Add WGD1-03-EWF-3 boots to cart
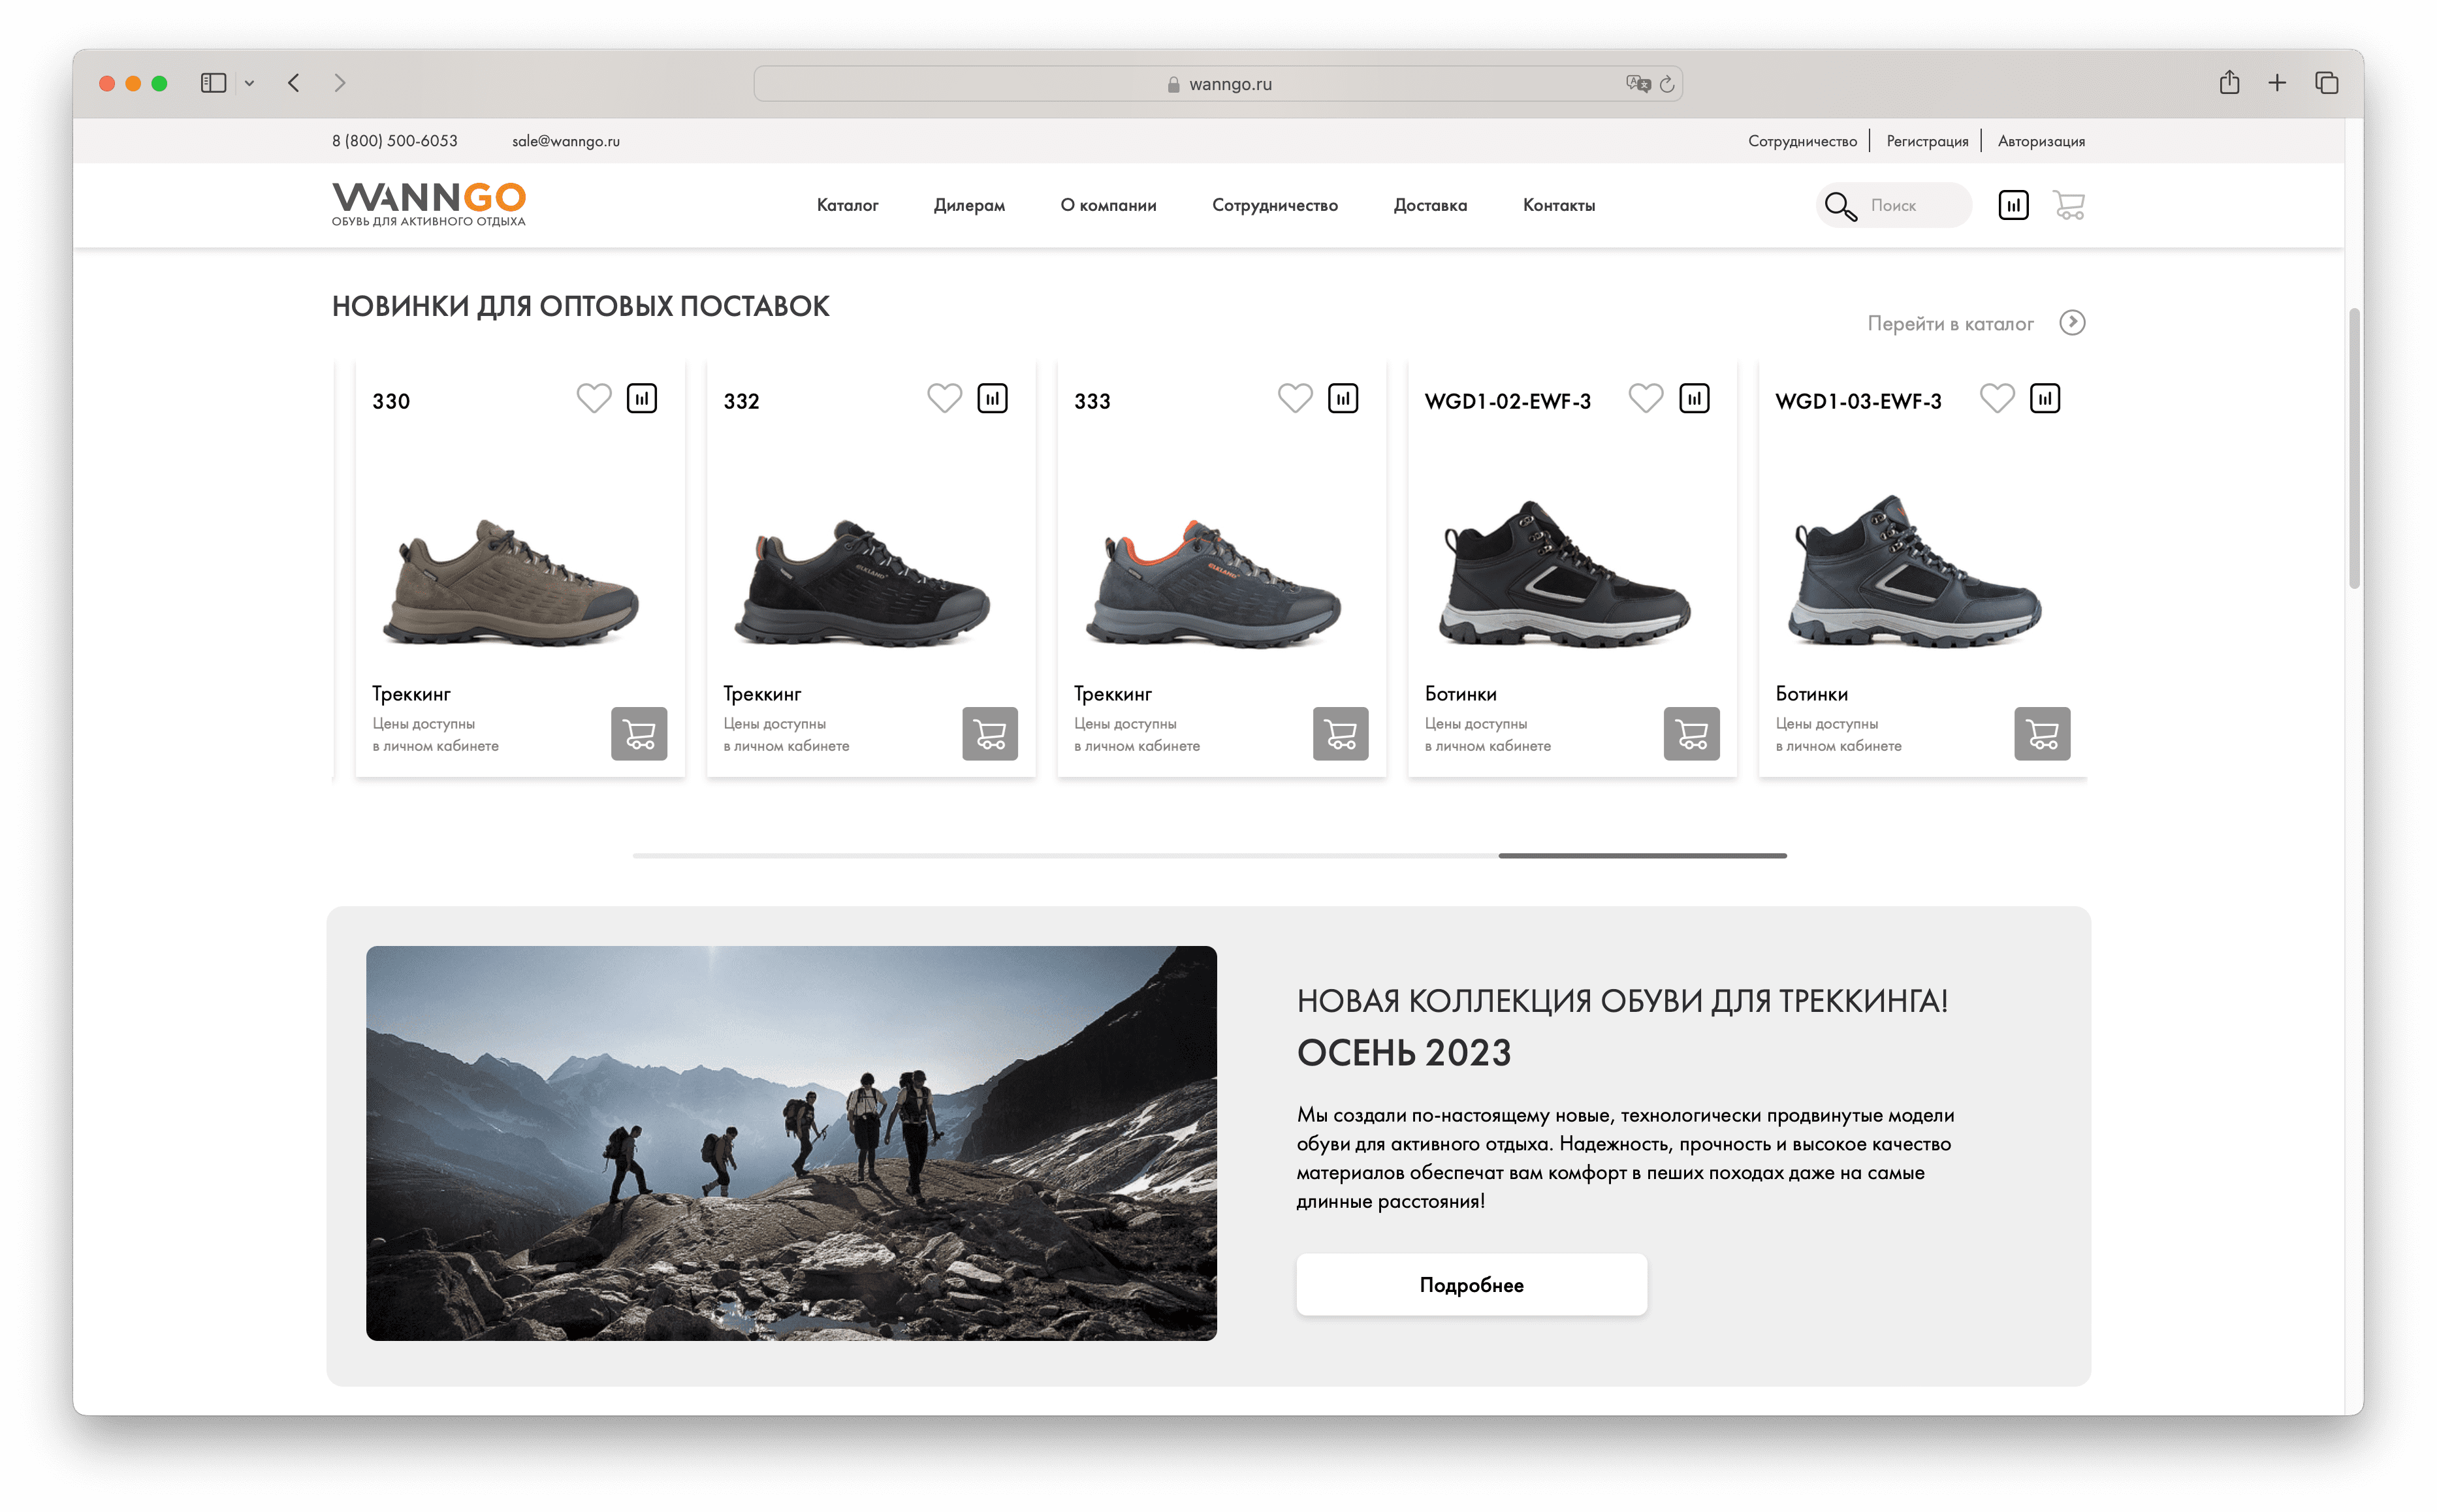The width and height of the screenshot is (2437, 1512). click(2042, 734)
